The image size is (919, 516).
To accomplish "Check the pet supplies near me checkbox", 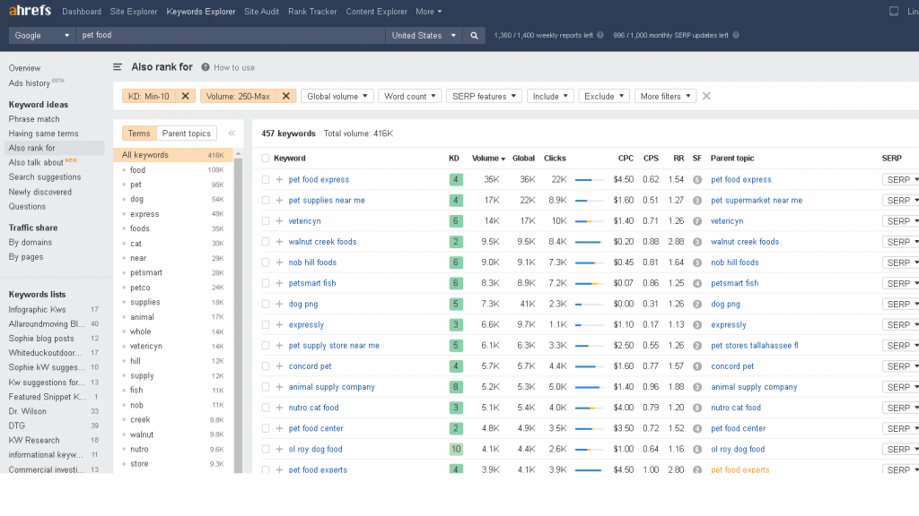I will [266, 200].
